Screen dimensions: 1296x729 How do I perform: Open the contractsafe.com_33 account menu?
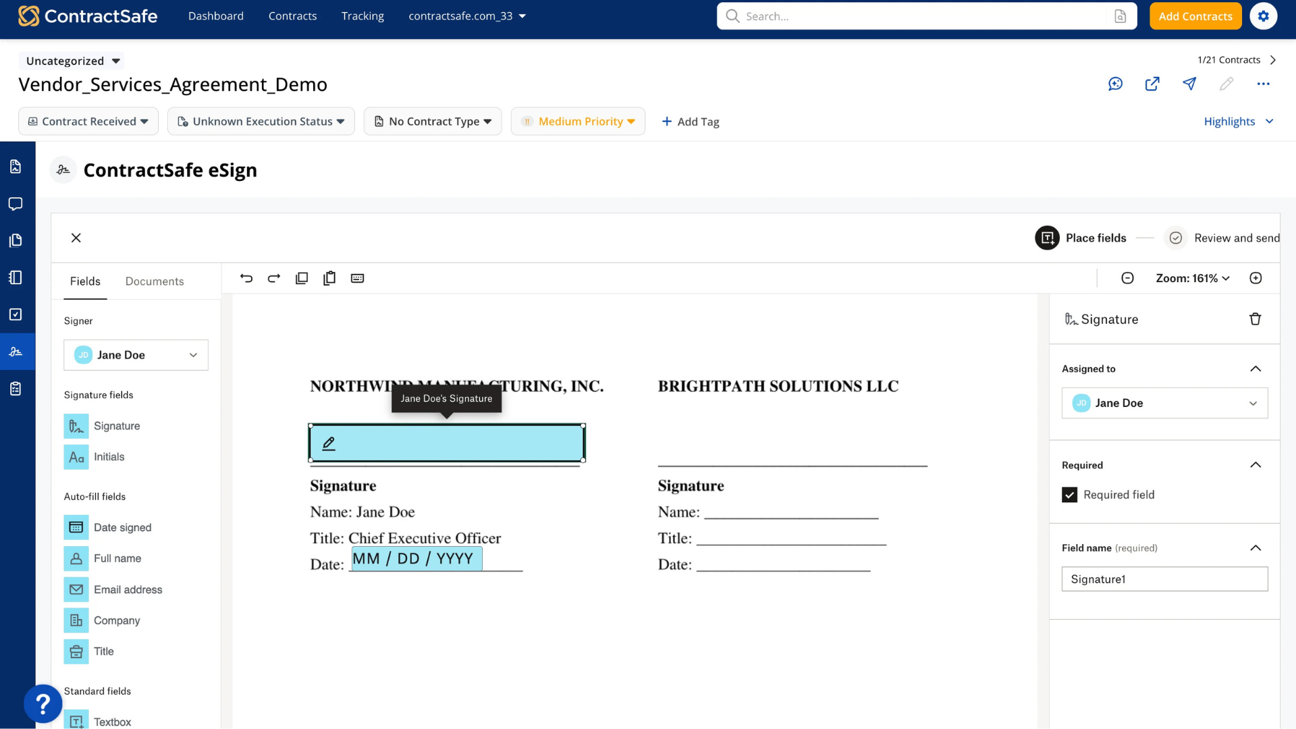467,16
